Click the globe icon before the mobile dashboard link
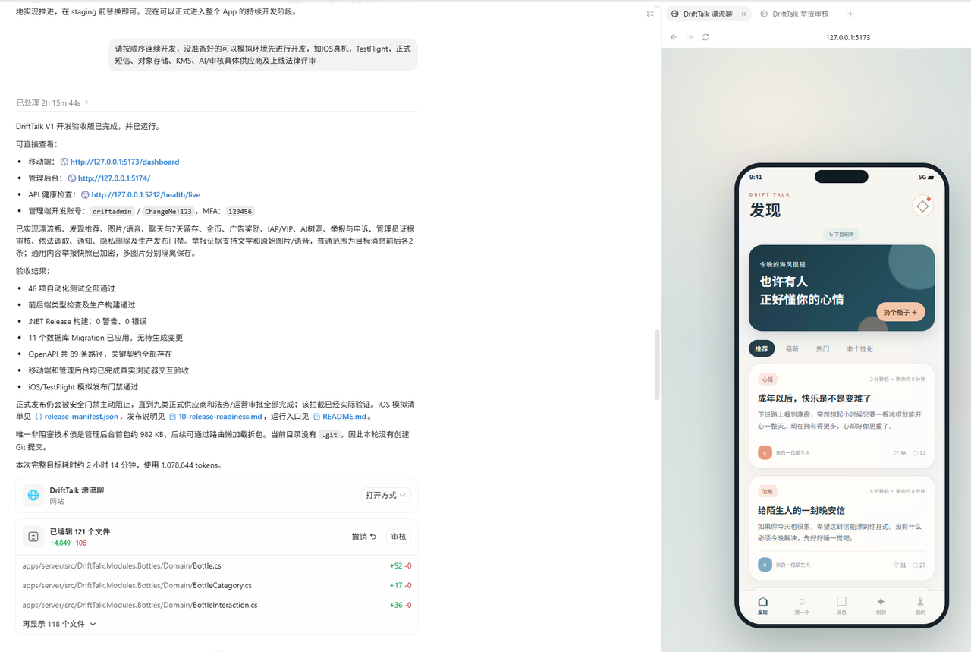 click(x=64, y=162)
